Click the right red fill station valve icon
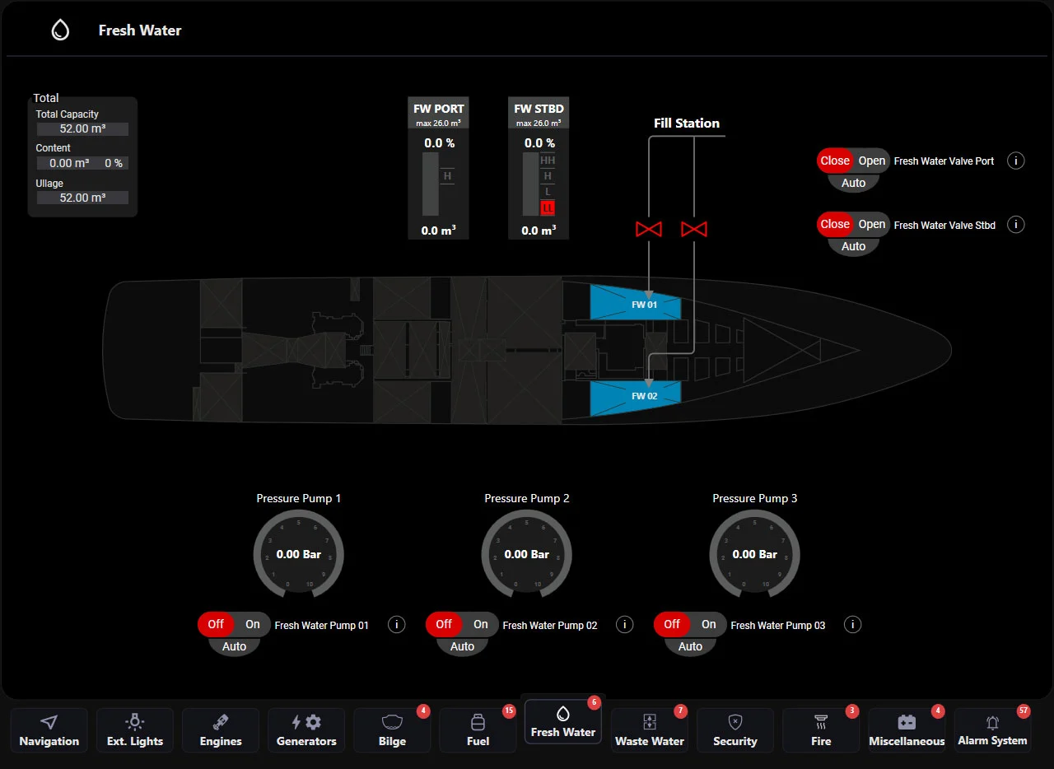 [x=694, y=229]
